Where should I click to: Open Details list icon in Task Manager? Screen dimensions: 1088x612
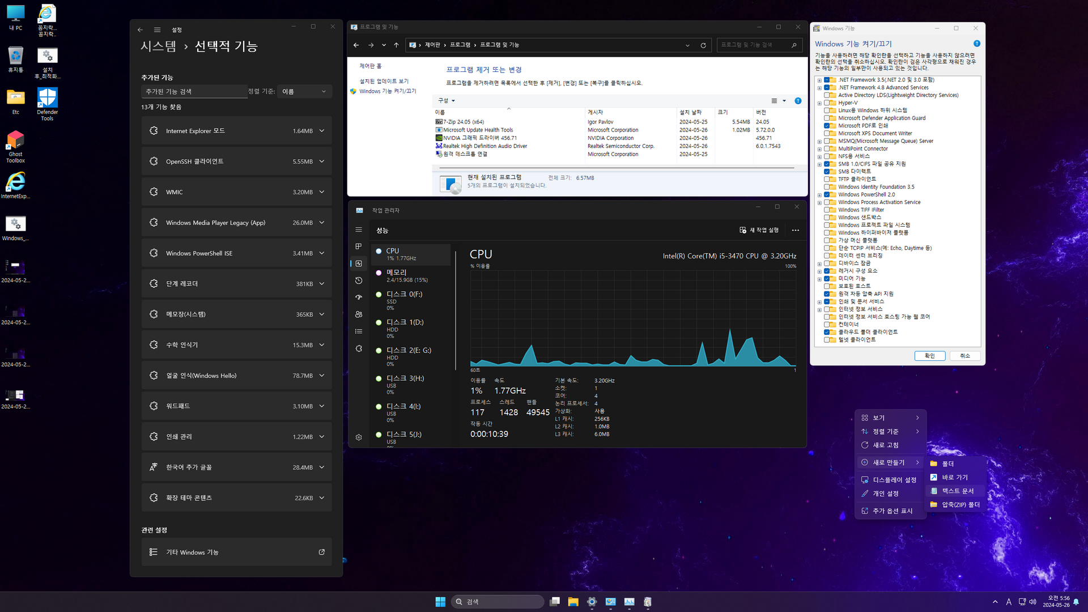pyautogui.click(x=358, y=331)
